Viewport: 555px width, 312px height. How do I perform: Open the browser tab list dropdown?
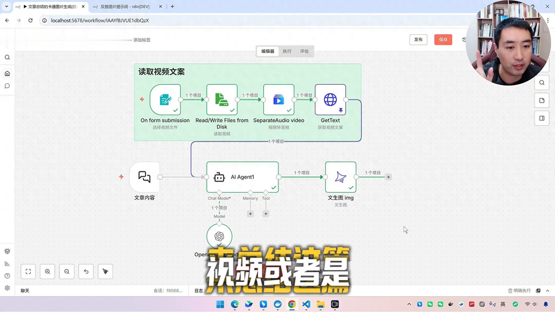(x=6, y=6)
